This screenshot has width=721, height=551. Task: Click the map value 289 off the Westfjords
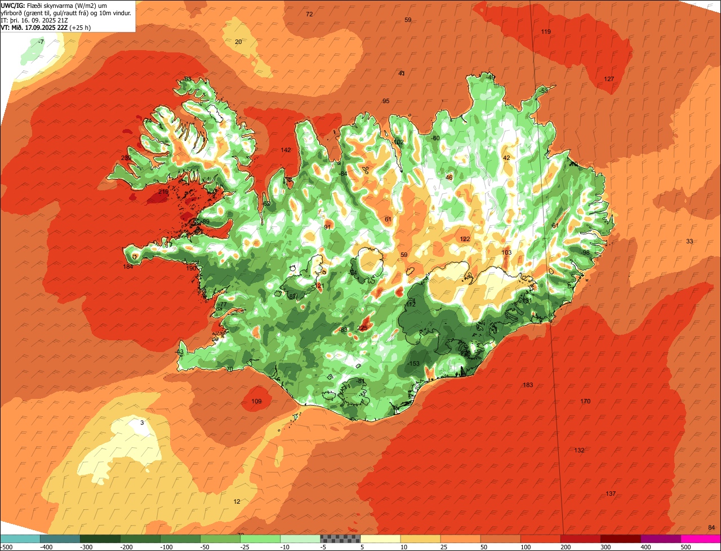click(x=126, y=158)
